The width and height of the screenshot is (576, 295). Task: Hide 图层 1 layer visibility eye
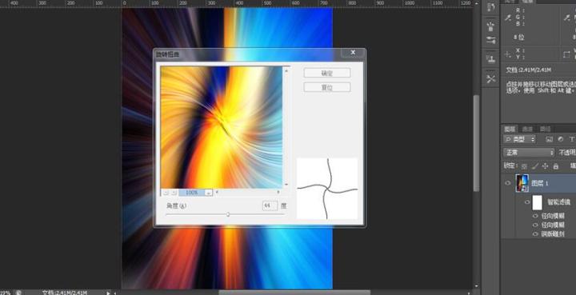(x=508, y=183)
